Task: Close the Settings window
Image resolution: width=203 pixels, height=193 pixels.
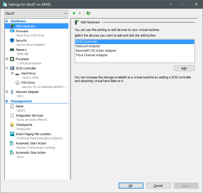Action: pos(196,4)
